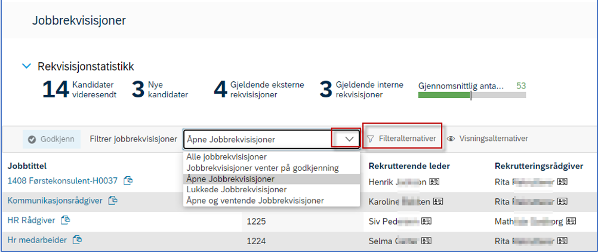Click the Godkjenn button
This screenshot has width=598, height=252.
point(51,139)
